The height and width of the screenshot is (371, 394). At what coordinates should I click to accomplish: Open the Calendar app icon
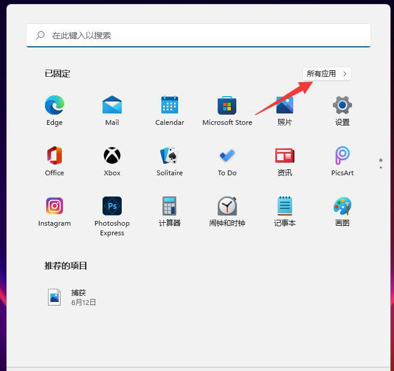pyautogui.click(x=170, y=106)
